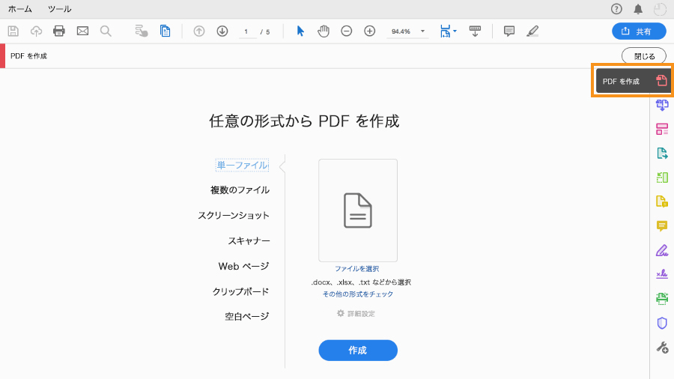This screenshot has height=379, width=674.
Task: Click the Save file icon
Action: [13, 31]
